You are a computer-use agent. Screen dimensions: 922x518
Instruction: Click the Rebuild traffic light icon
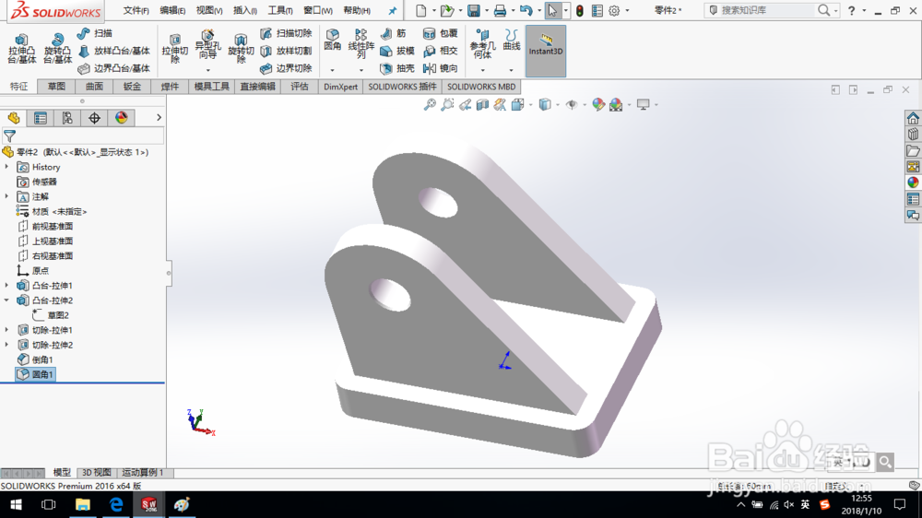pos(580,10)
